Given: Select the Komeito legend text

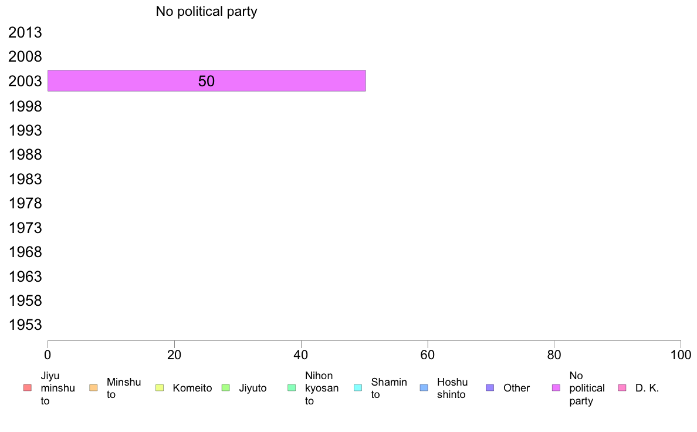Looking at the screenshot, I should pos(192,388).
